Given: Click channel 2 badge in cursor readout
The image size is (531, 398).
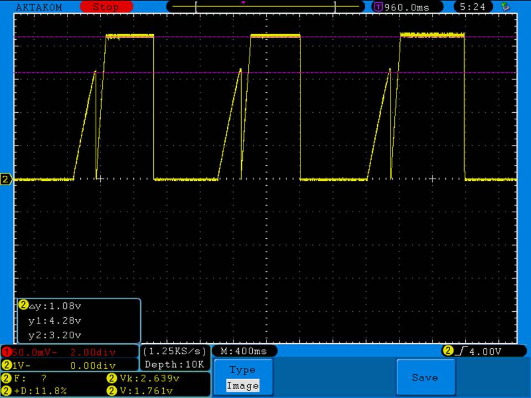Looking at the screenshot, I should 23,305.
